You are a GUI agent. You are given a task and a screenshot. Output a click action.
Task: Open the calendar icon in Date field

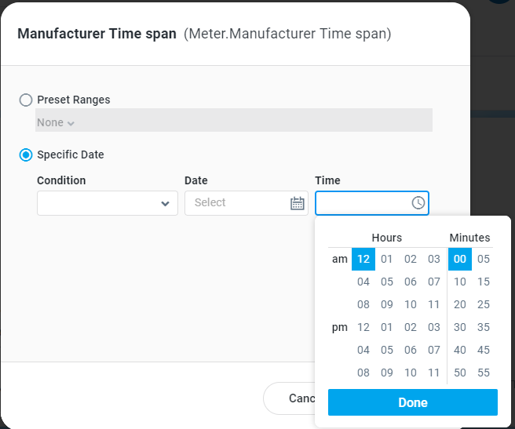pos(297,203)
